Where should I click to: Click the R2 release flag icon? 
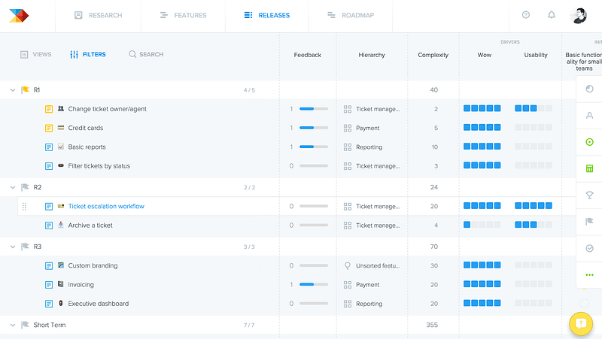click(x=26, y=187)
